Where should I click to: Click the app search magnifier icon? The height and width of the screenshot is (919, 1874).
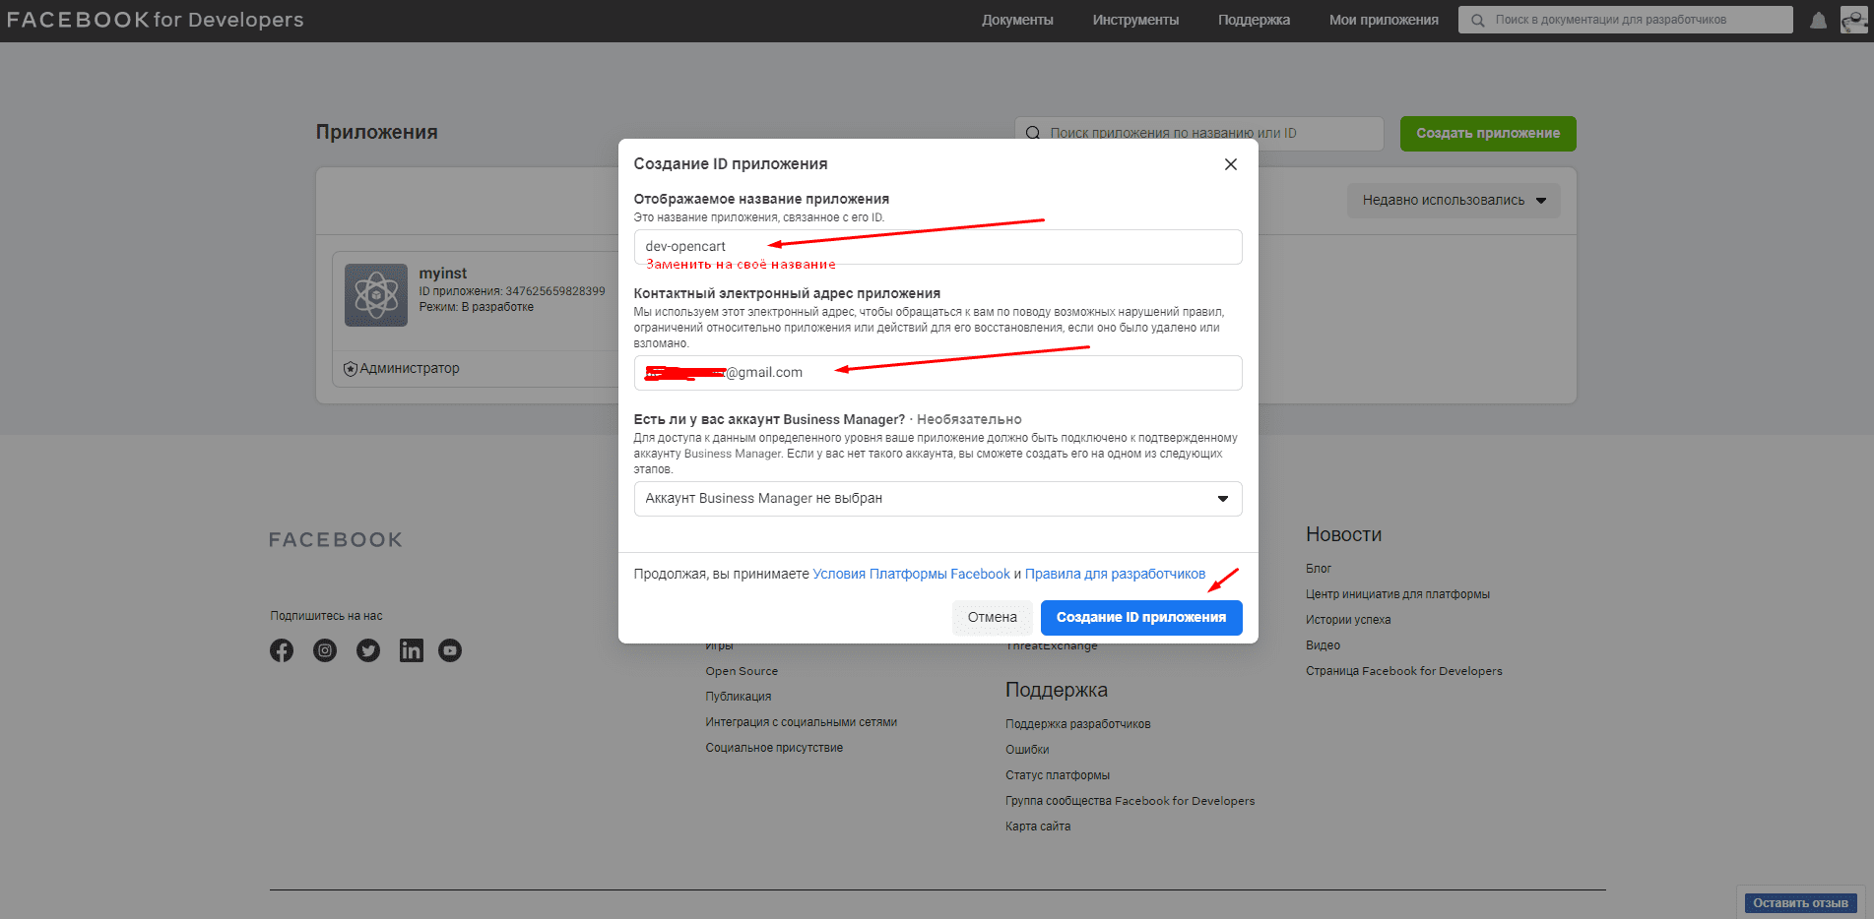point(1033,134)
